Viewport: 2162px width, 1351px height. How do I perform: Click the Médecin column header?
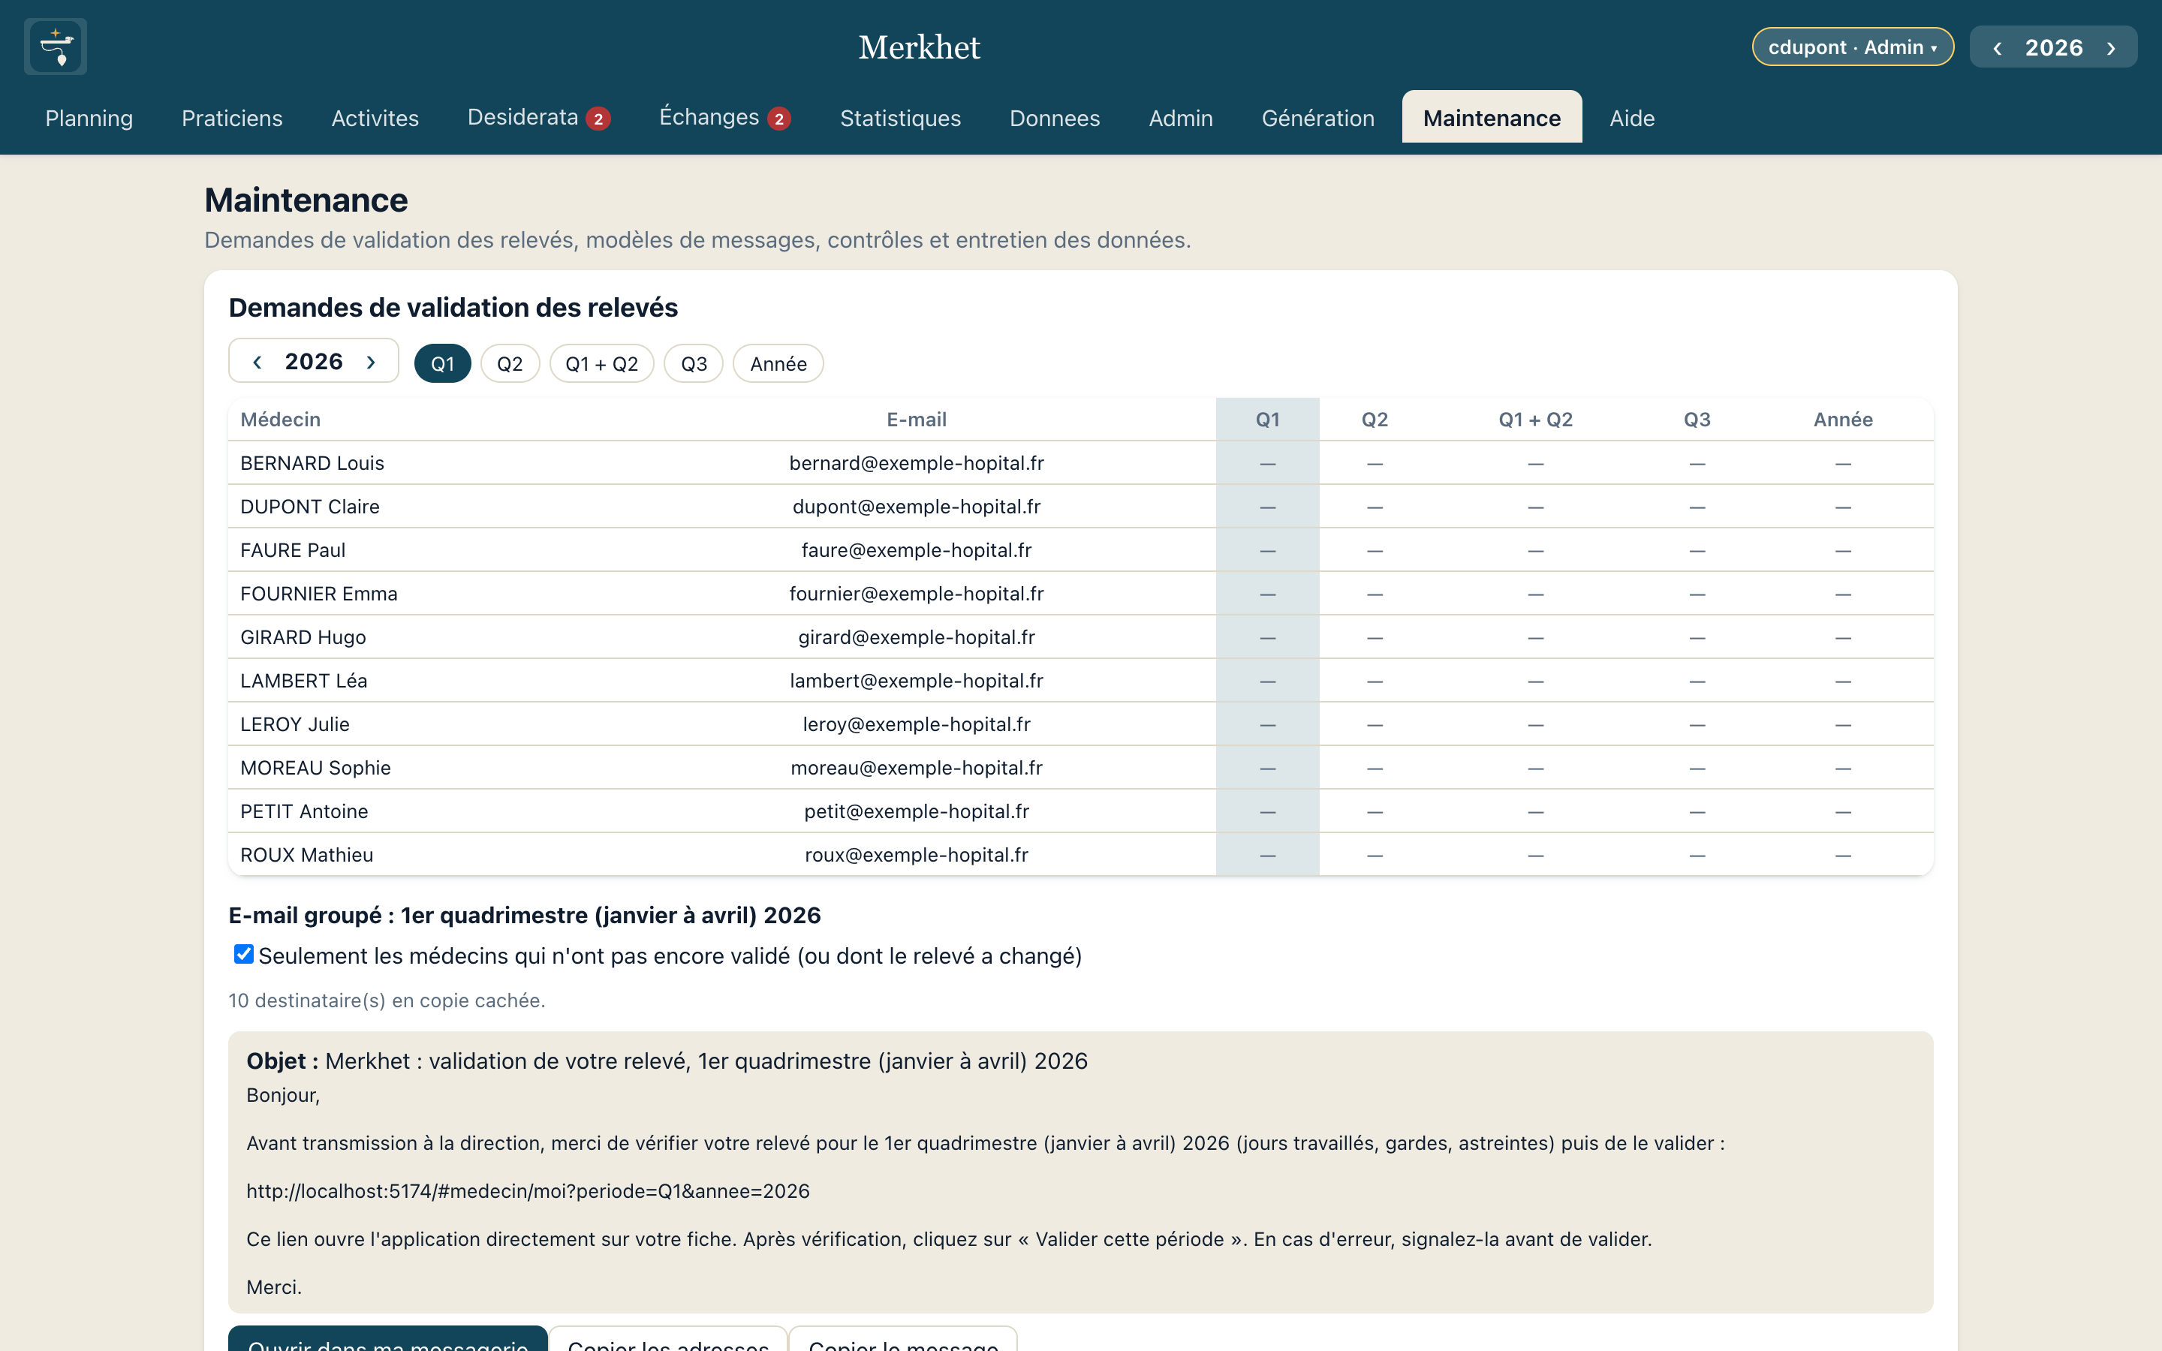pos(281,419)
